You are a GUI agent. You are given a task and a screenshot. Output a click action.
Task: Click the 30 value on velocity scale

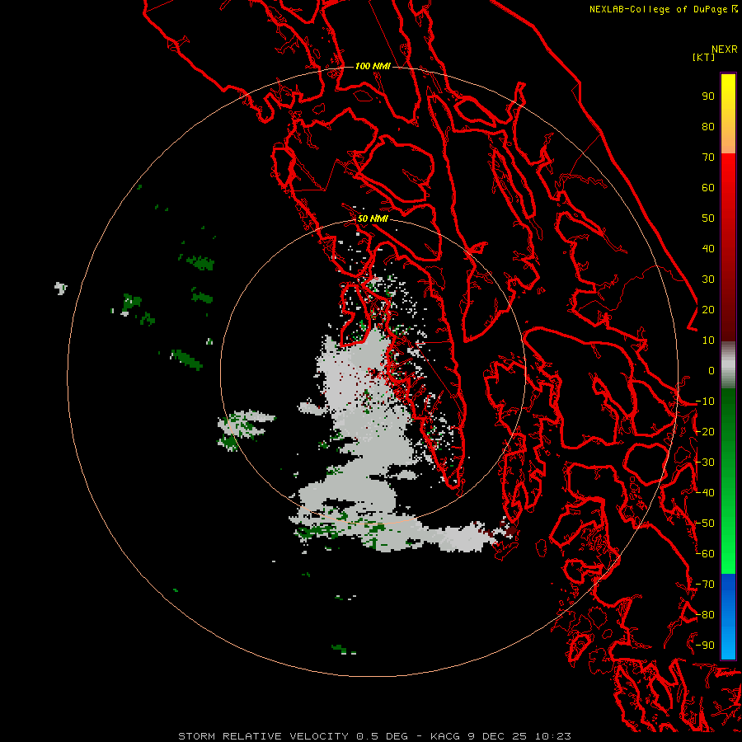point(708,279)
